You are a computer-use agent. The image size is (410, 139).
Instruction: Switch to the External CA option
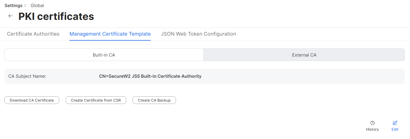[x=304, y=55]
